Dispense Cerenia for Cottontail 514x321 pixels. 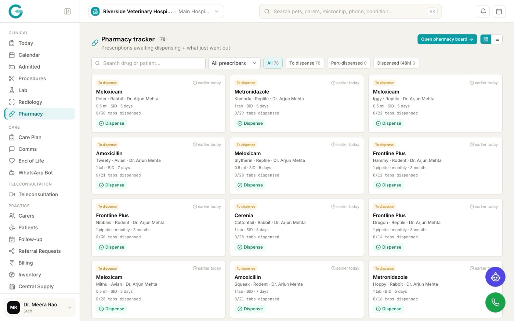pyautogui.click(x=250, y=247)
